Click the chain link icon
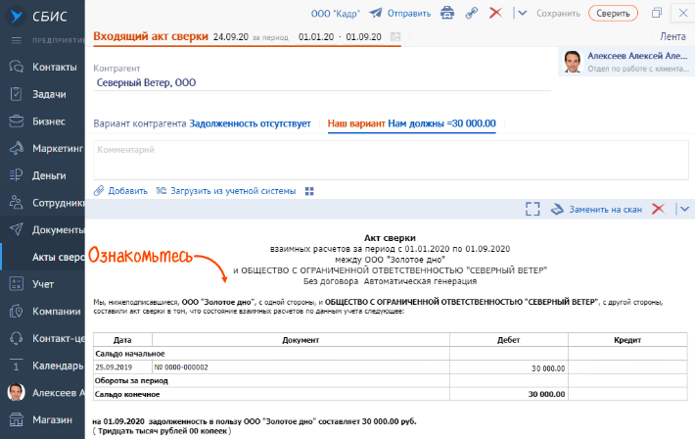Viewport: 695px width, 439px height. tap(472, 13)
